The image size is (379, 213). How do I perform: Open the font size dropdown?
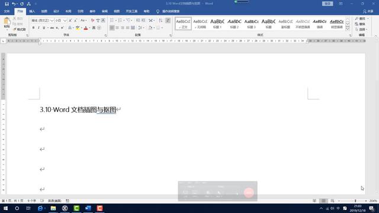65,21
